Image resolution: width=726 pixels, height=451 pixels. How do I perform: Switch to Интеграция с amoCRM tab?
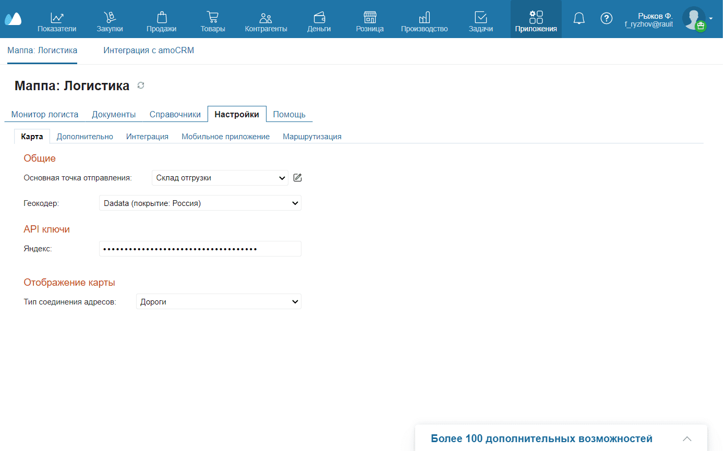point(149,51)
